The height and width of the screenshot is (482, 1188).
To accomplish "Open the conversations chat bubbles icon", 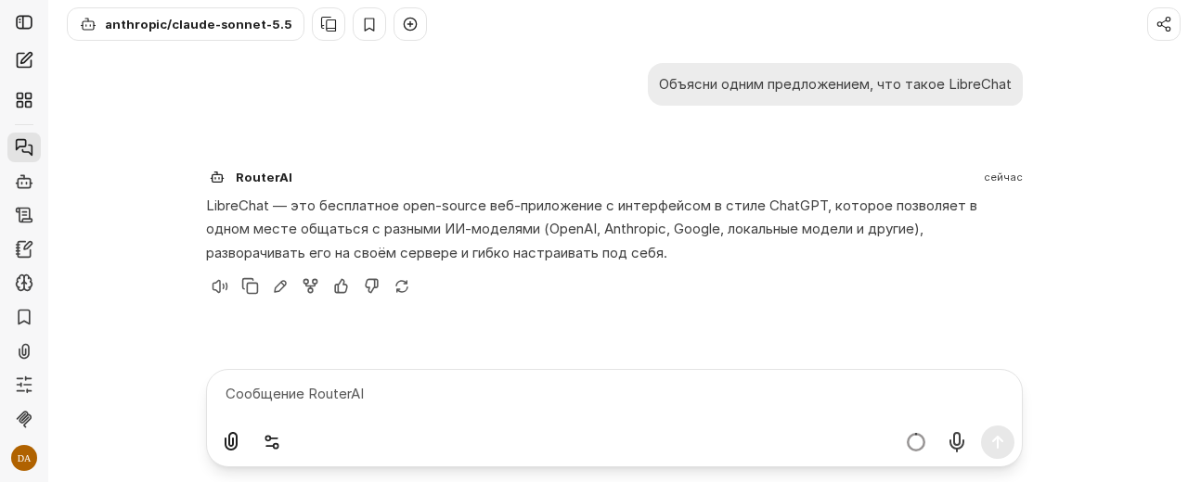I will (x=24, y=147).
